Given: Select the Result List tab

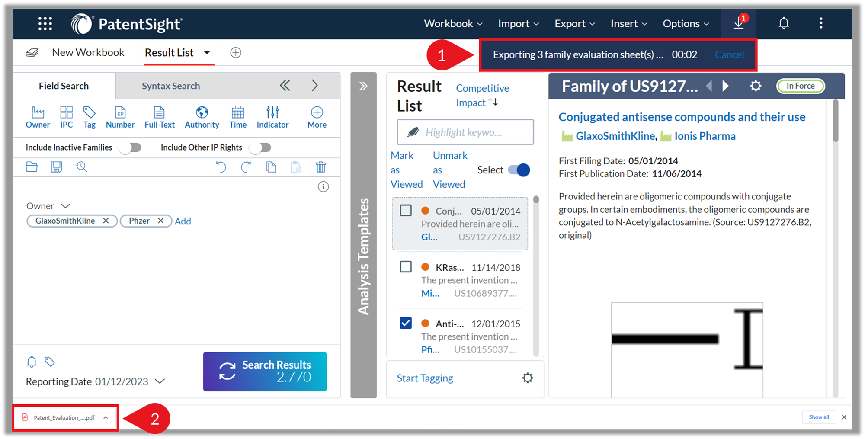Looking at the screenshot, I should (x=169, y=53).
